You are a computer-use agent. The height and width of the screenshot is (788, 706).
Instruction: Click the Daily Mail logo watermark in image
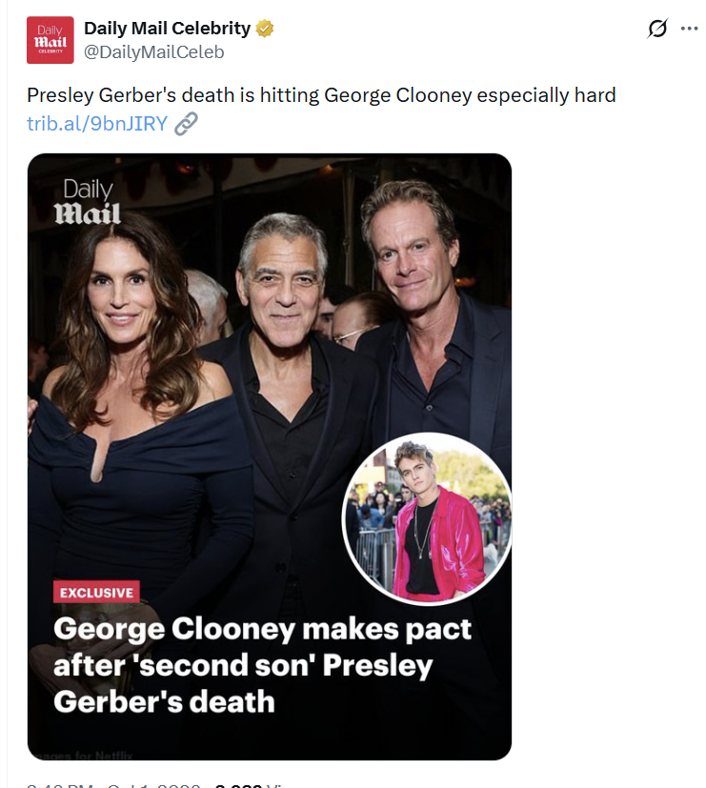tap(88, 201)
